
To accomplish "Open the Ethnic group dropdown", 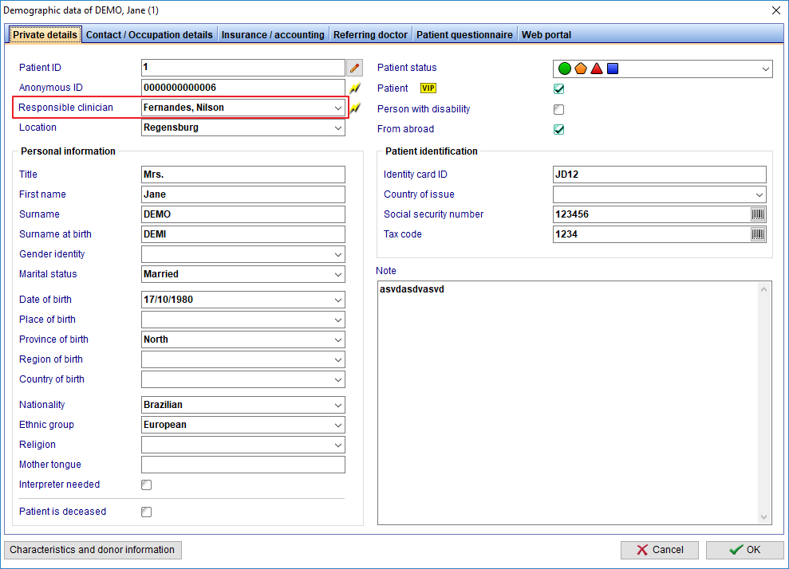I will (x=338, y=426).
